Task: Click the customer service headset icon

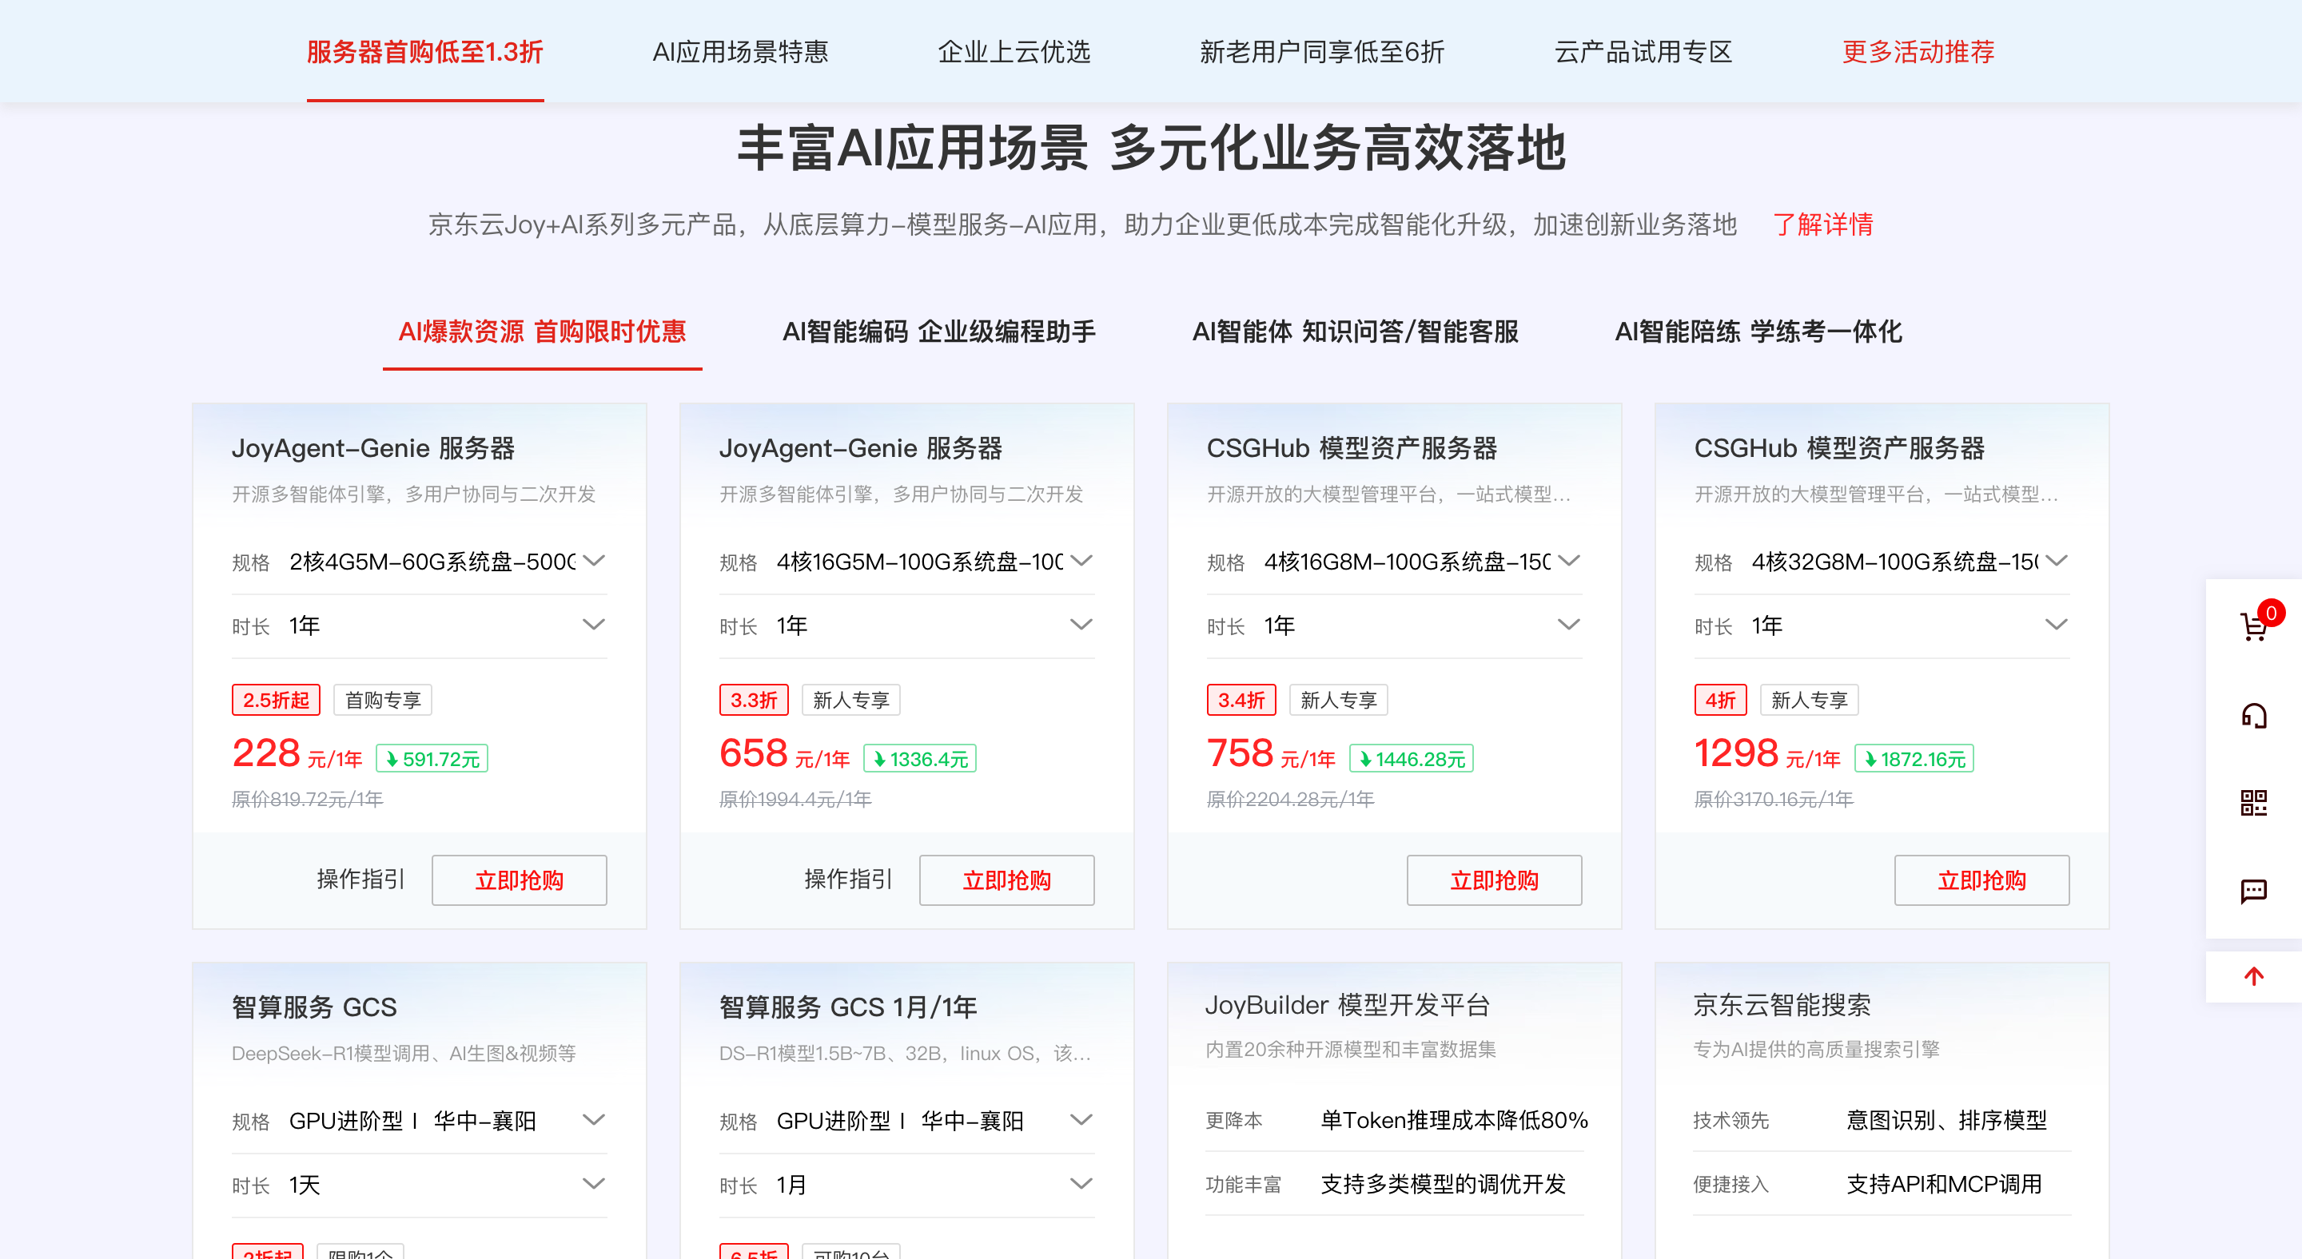Action: [x=2253, y=715]
